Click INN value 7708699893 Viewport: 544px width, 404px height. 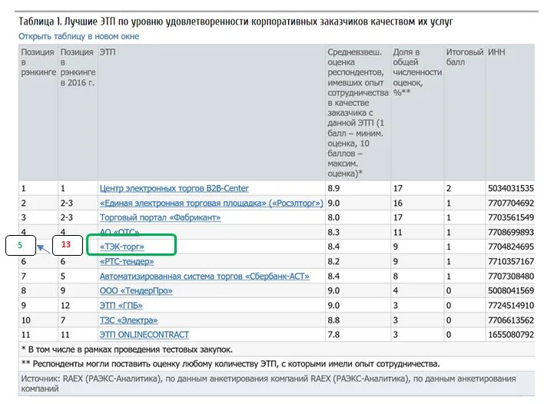pyautogui.click(x=511, y=232)
